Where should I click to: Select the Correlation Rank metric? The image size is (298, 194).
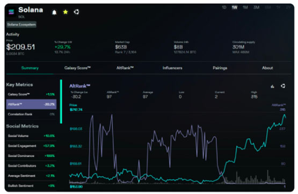(31, 114)
